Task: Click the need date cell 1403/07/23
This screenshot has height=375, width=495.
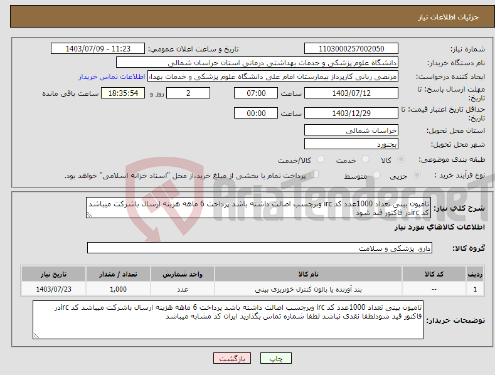Action: [54, 289]
